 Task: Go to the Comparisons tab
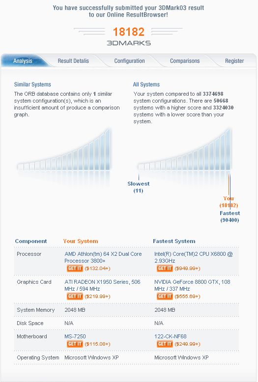(x=185, y=61)
